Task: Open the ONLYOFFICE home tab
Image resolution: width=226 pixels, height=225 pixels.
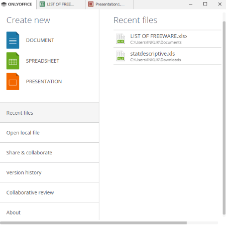Action: [x=18, y=5]
